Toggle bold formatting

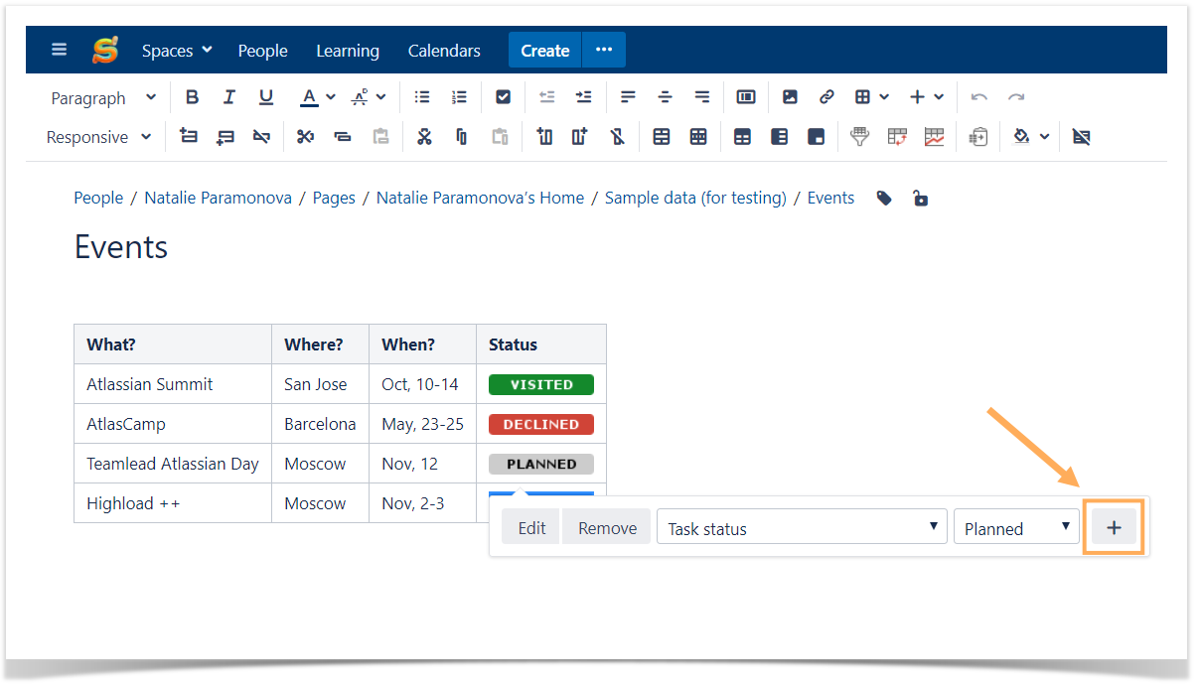pos(193,97)
